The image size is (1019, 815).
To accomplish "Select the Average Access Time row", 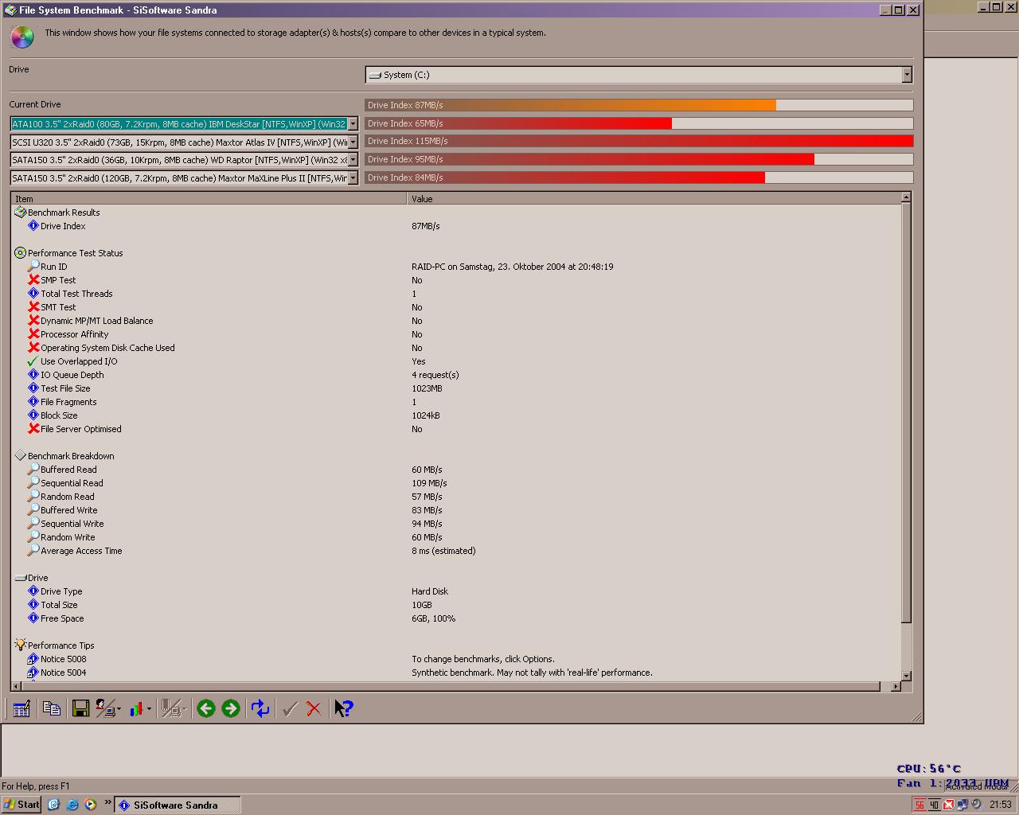I will (x=458, y=551).
